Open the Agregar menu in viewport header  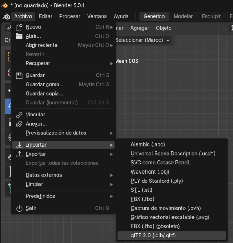tap(140, 28)
